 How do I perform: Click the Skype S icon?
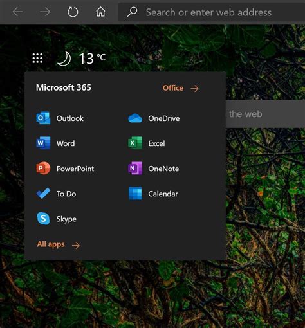pos(43,218)
